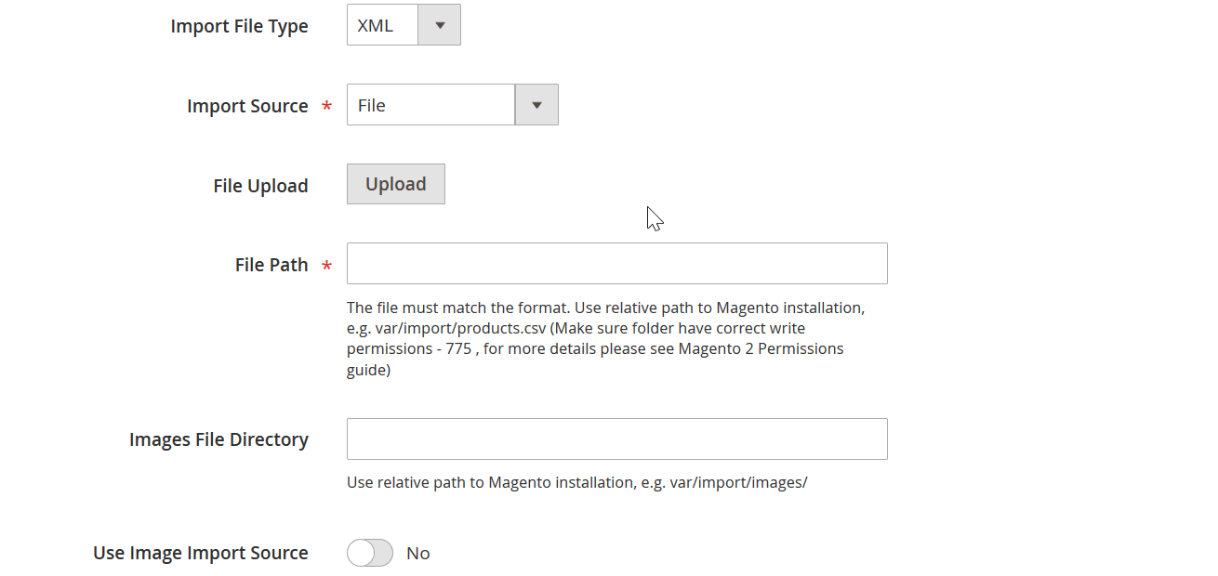
Task: Click the Images File Directory label
Action: point(218,439)
